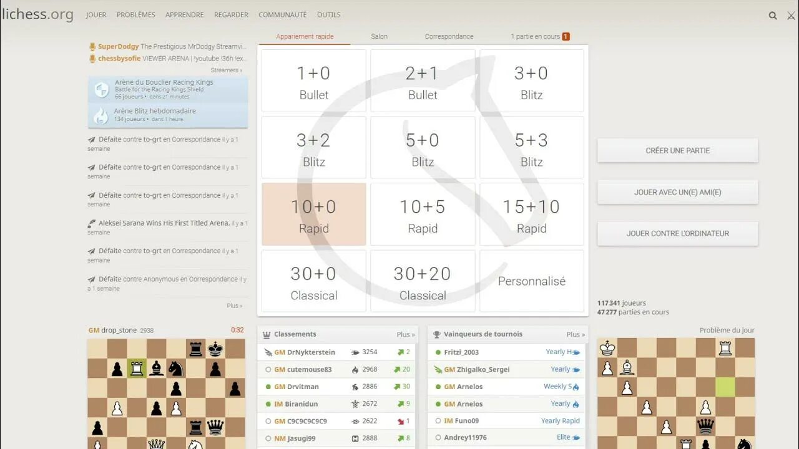This screenshot has height=449, width=799.
Task: Open the APPRENDRE menu
Action: click(x=185, y=15)
